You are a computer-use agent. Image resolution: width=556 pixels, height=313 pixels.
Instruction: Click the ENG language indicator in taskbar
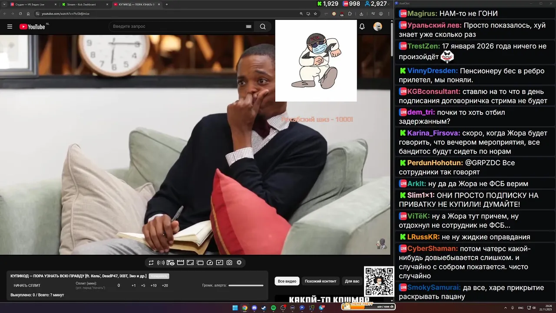521,308
